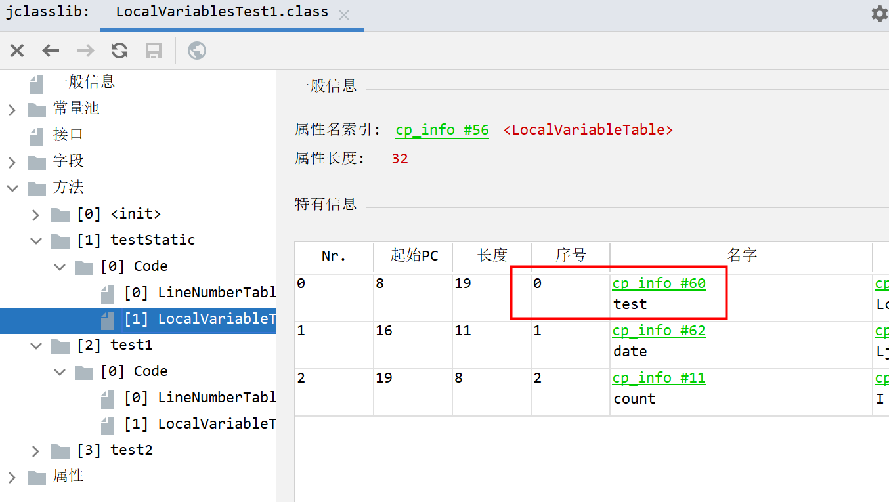Click the <init> folder icon
This screenshot has width=889, height=502.
pyautogui.click(x=60, y=215)
